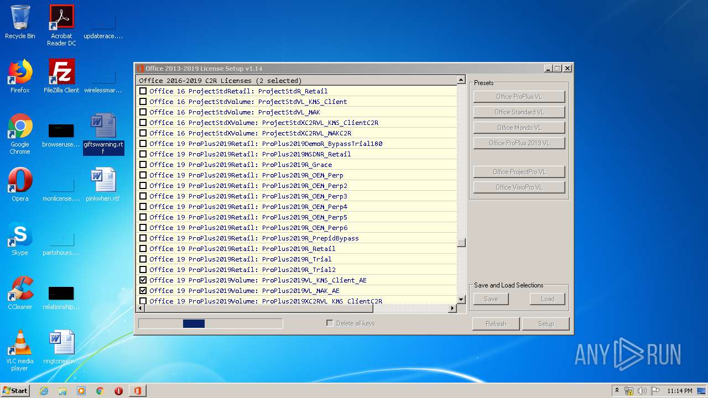The image size is (708, 398).
Task: Launch VLC media player desktop icon
Action: tap(20, 350)
